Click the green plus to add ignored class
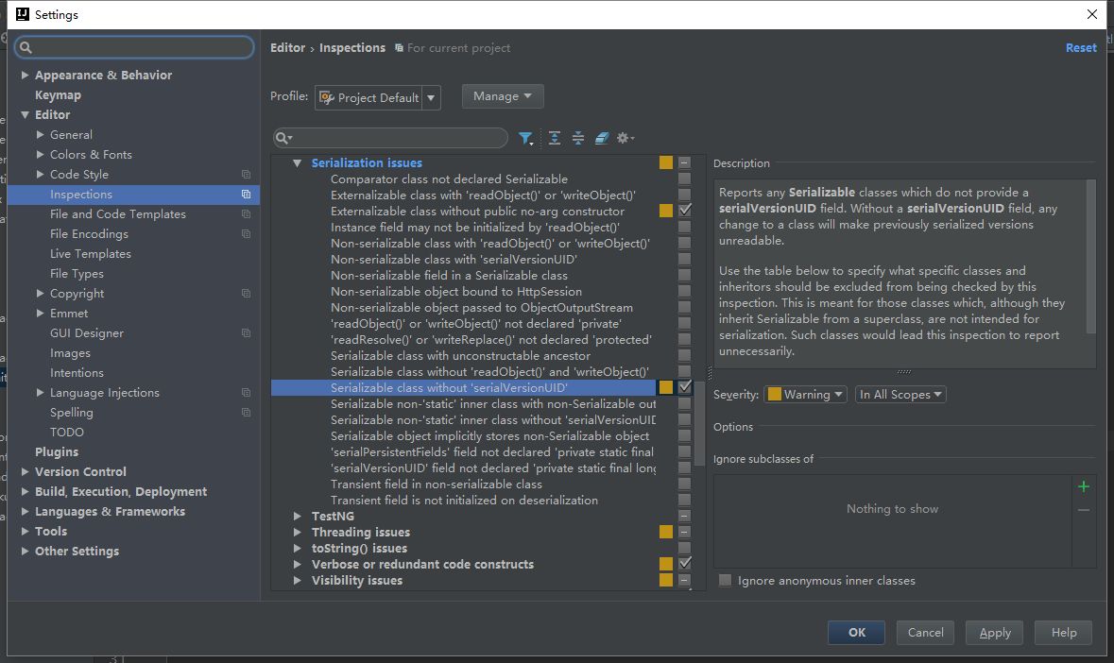The image size is (1114, 663). pyautogui.click(x=1083, y=486)
